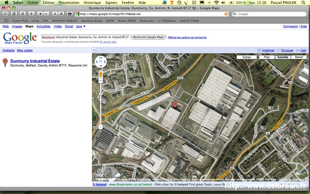Click the Safari Google search field

pos(269,14)
